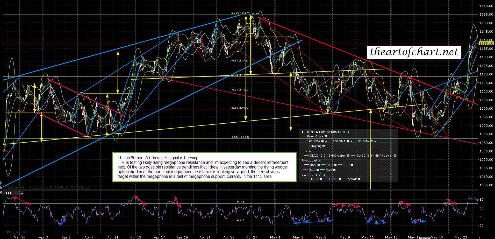
Task: Uncheck OL Upper Bollinger band checkbox
Action: click(x=348, y=156)
